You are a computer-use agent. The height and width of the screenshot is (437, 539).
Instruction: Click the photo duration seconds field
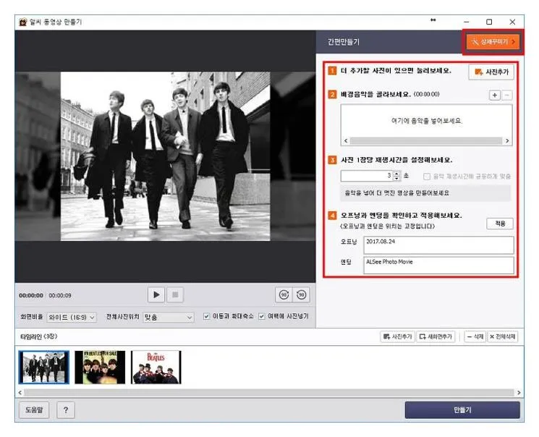click(x=366, y=176)
